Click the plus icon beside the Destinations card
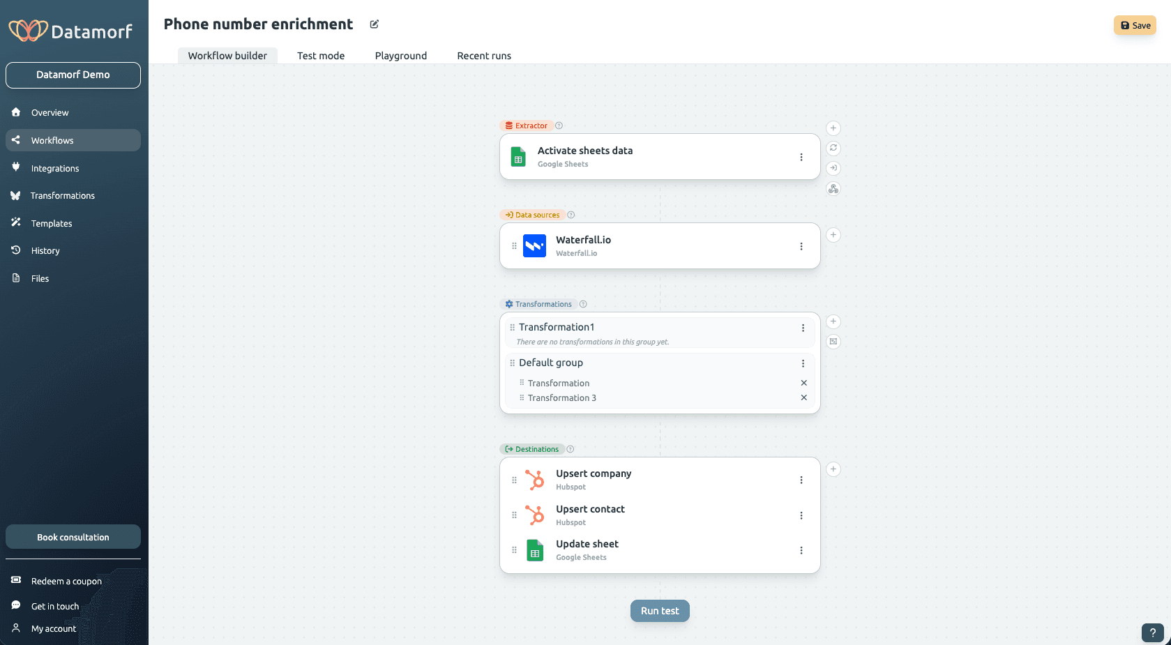Screen dimensions: 1171x645 pos(833,469)
